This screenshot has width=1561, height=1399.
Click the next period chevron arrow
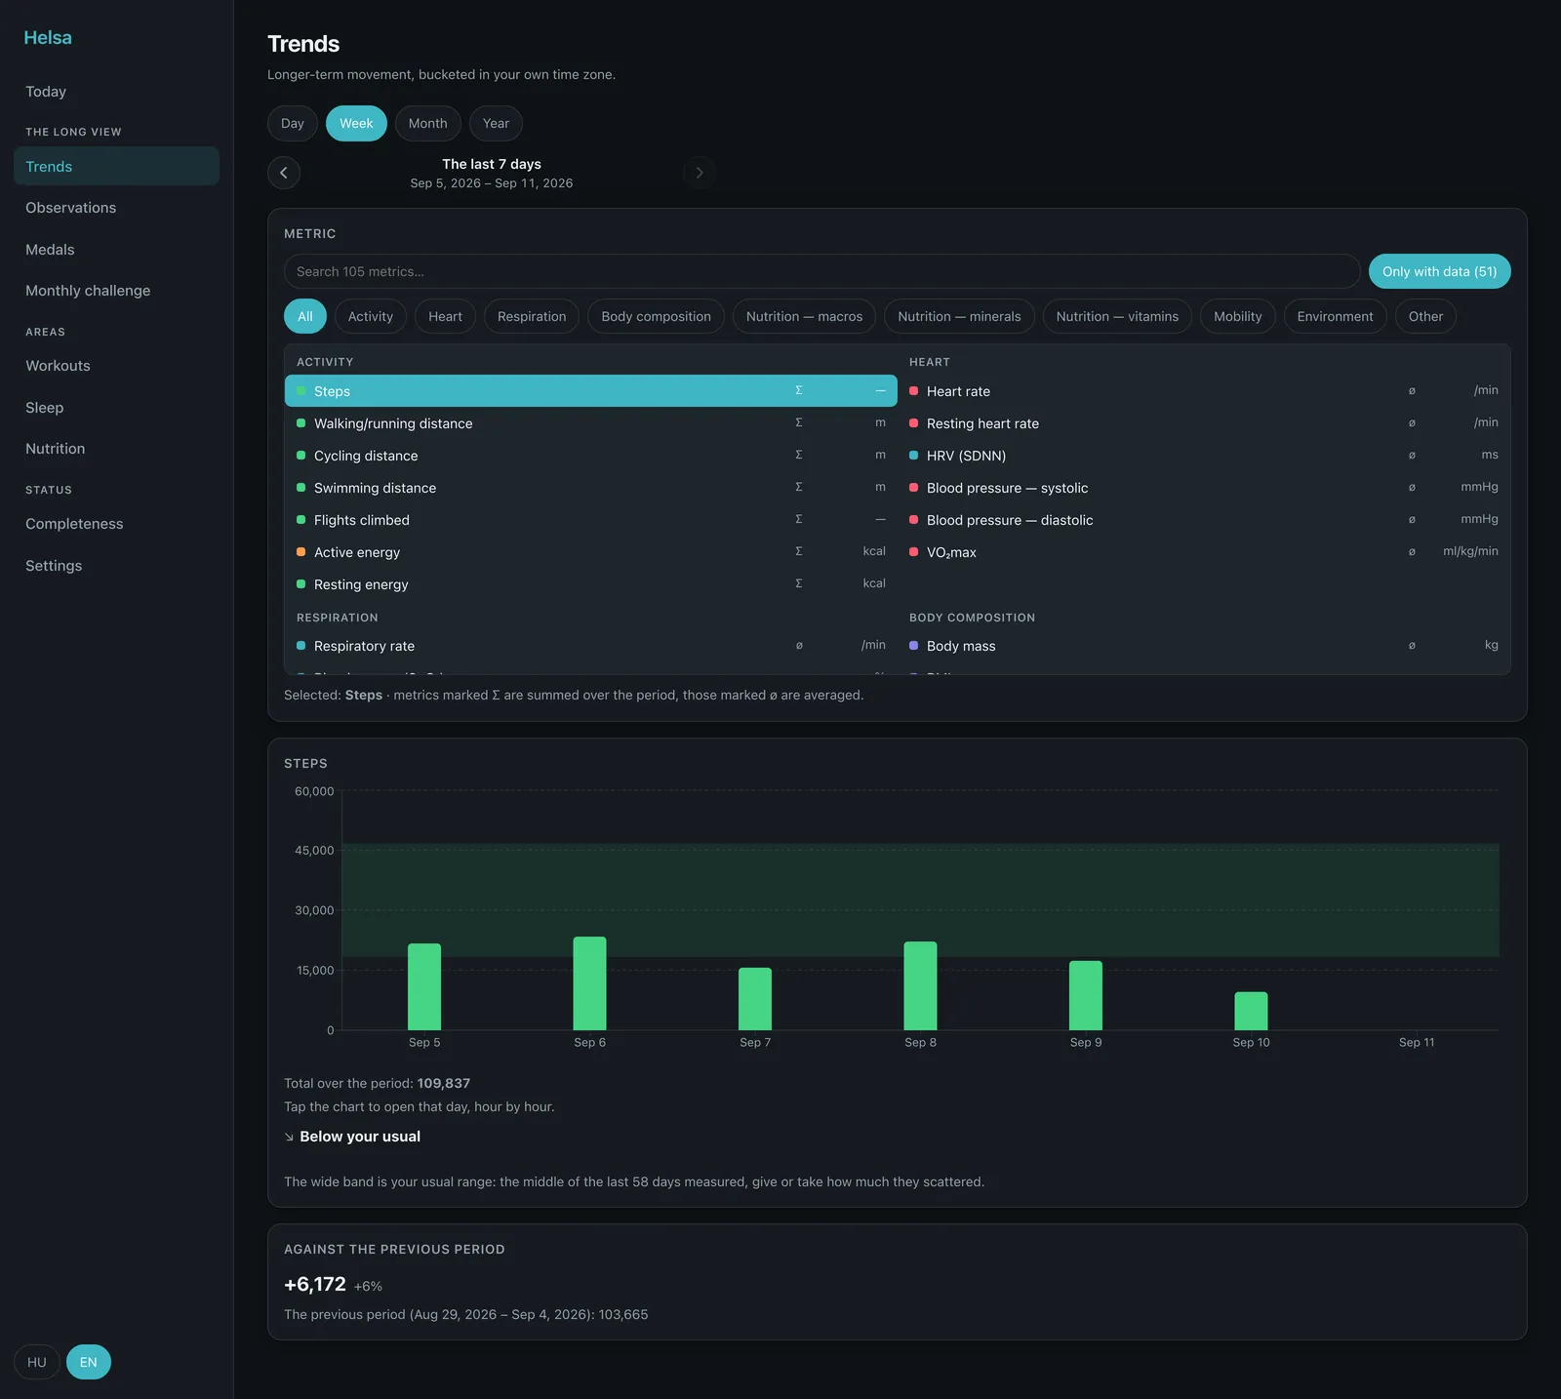pyautogui.click(x=700, y=173)
